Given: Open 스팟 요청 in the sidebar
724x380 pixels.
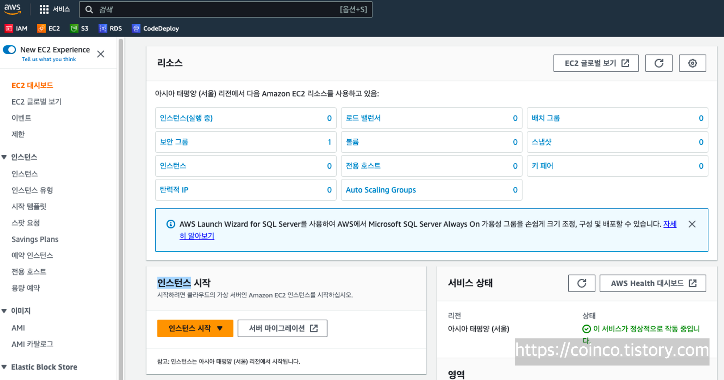Looking at the screenshot, I should point(26,223).
